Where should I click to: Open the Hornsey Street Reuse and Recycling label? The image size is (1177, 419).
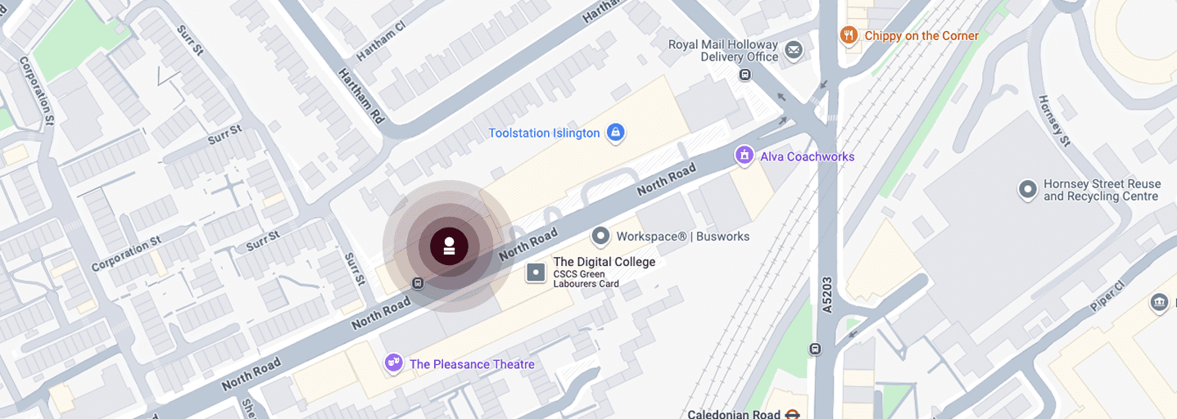[1102, 191]
